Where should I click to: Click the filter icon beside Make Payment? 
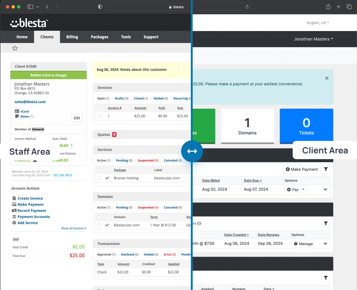click(x=326, y=169)
